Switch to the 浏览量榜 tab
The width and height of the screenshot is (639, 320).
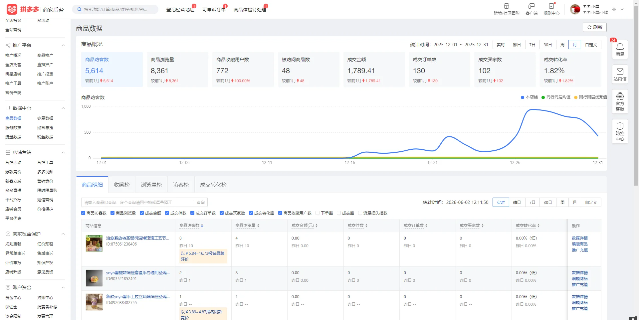[x=151, y=185]
